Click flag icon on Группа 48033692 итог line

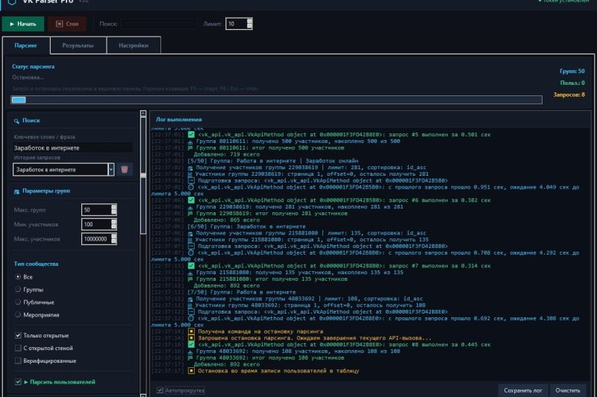(x=190, y=358)
